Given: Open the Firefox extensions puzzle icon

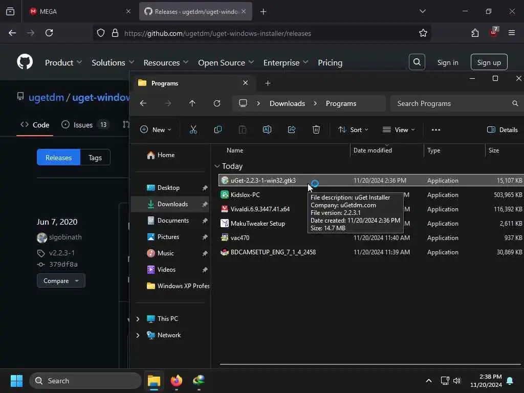Looking at the screenshot, I should pos(475,33).
